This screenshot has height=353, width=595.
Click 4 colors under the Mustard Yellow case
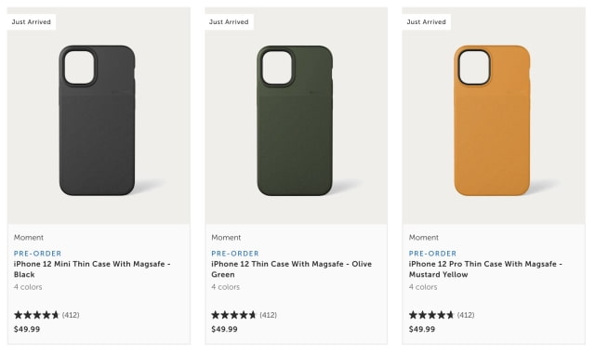coord(423,287)
